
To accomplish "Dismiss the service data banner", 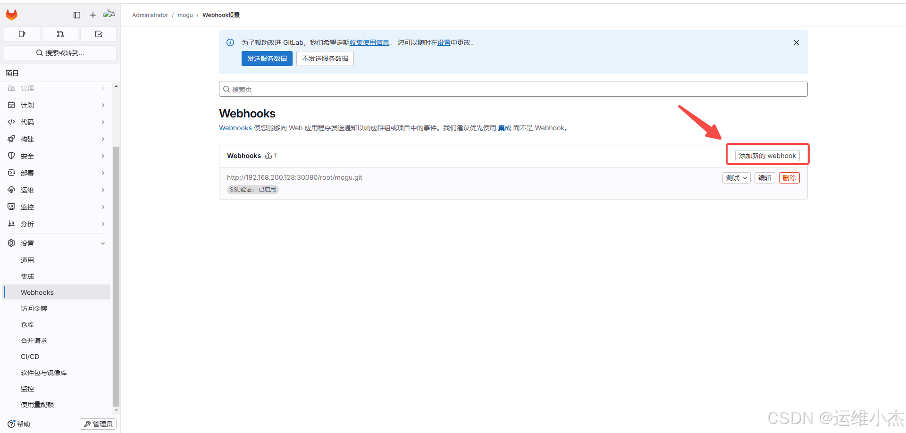I will coord(797,42).
